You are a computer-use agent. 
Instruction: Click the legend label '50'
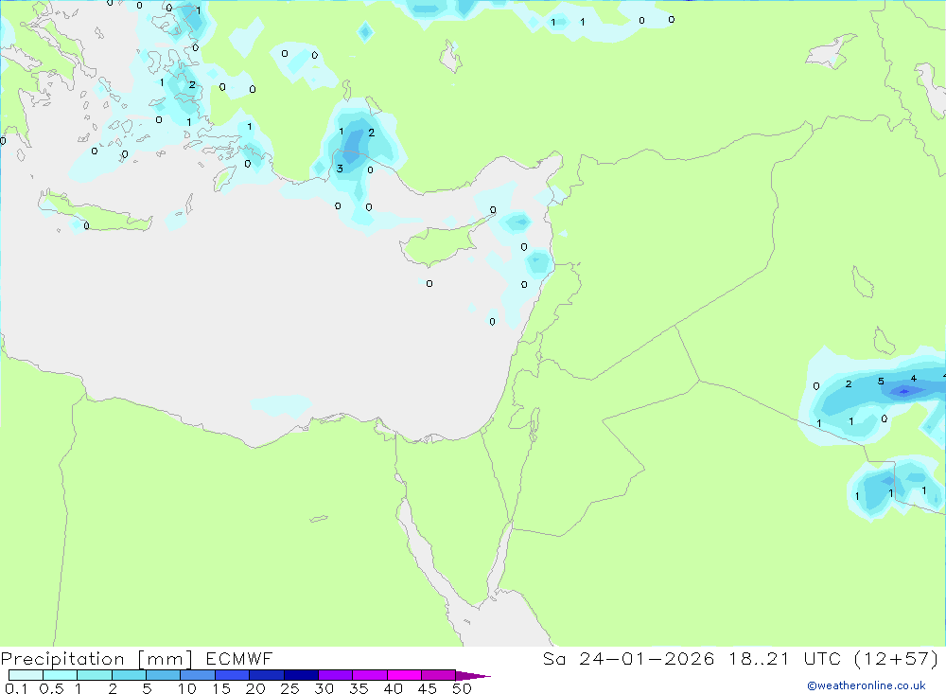(x=463, y=688)
